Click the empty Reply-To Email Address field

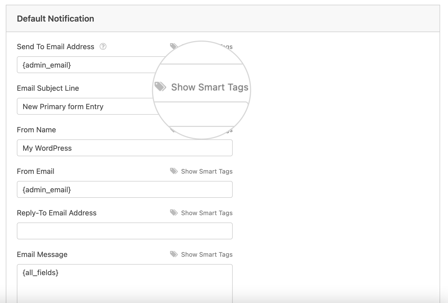[125, 231]
